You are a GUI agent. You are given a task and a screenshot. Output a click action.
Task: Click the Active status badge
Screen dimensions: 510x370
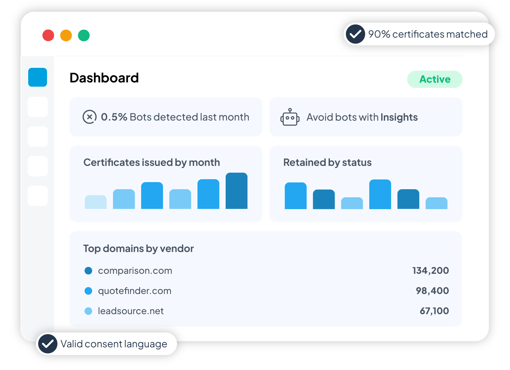coord(435,79)
